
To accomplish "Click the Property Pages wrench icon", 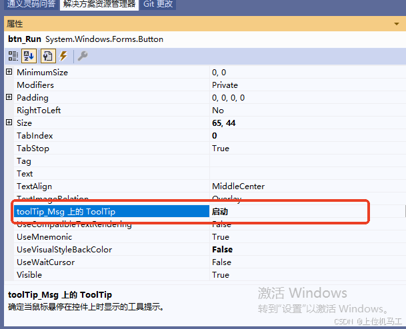I will [x=83, y=56].
